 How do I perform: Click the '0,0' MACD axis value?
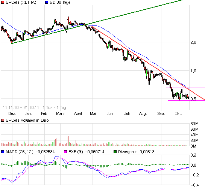click(193, 165)
